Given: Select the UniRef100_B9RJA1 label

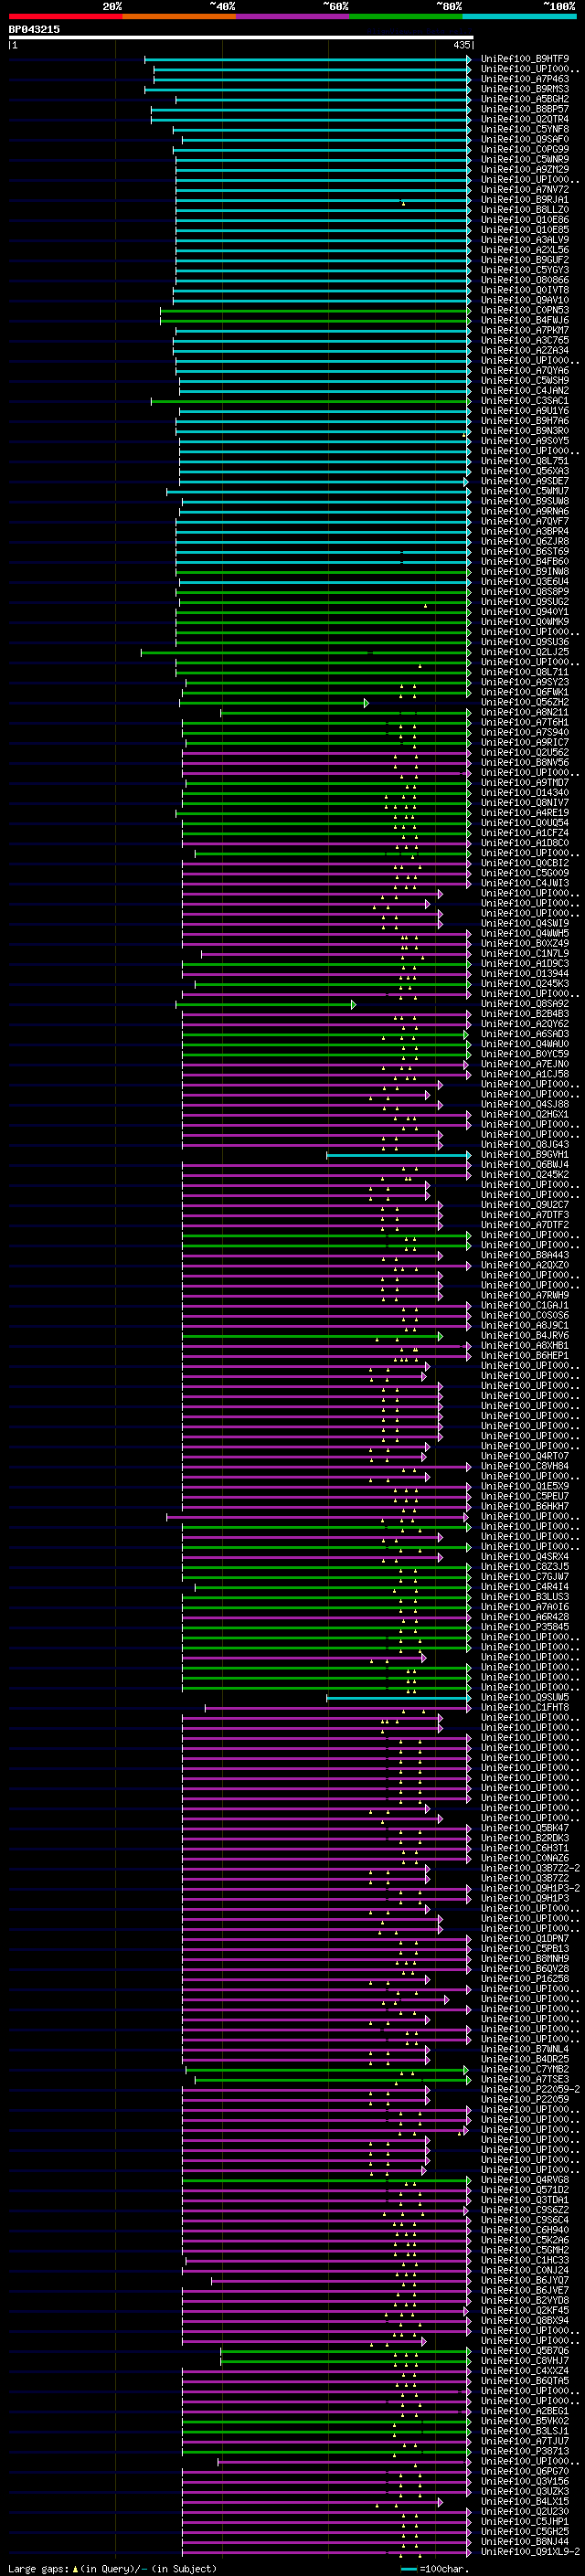Looking at the screenshot, I should pyautogui.click(x=525, y=200).
